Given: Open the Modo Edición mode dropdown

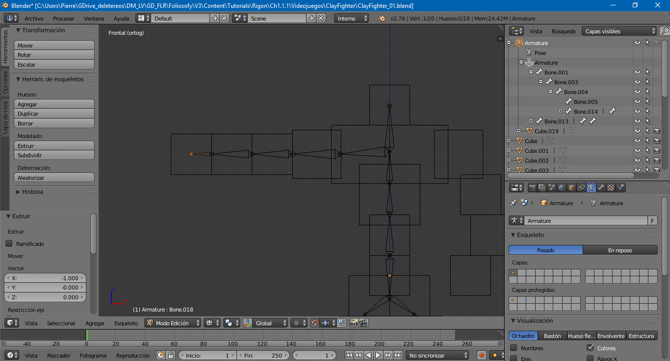Looking at the screenshot, I should (x=173, y=323).
